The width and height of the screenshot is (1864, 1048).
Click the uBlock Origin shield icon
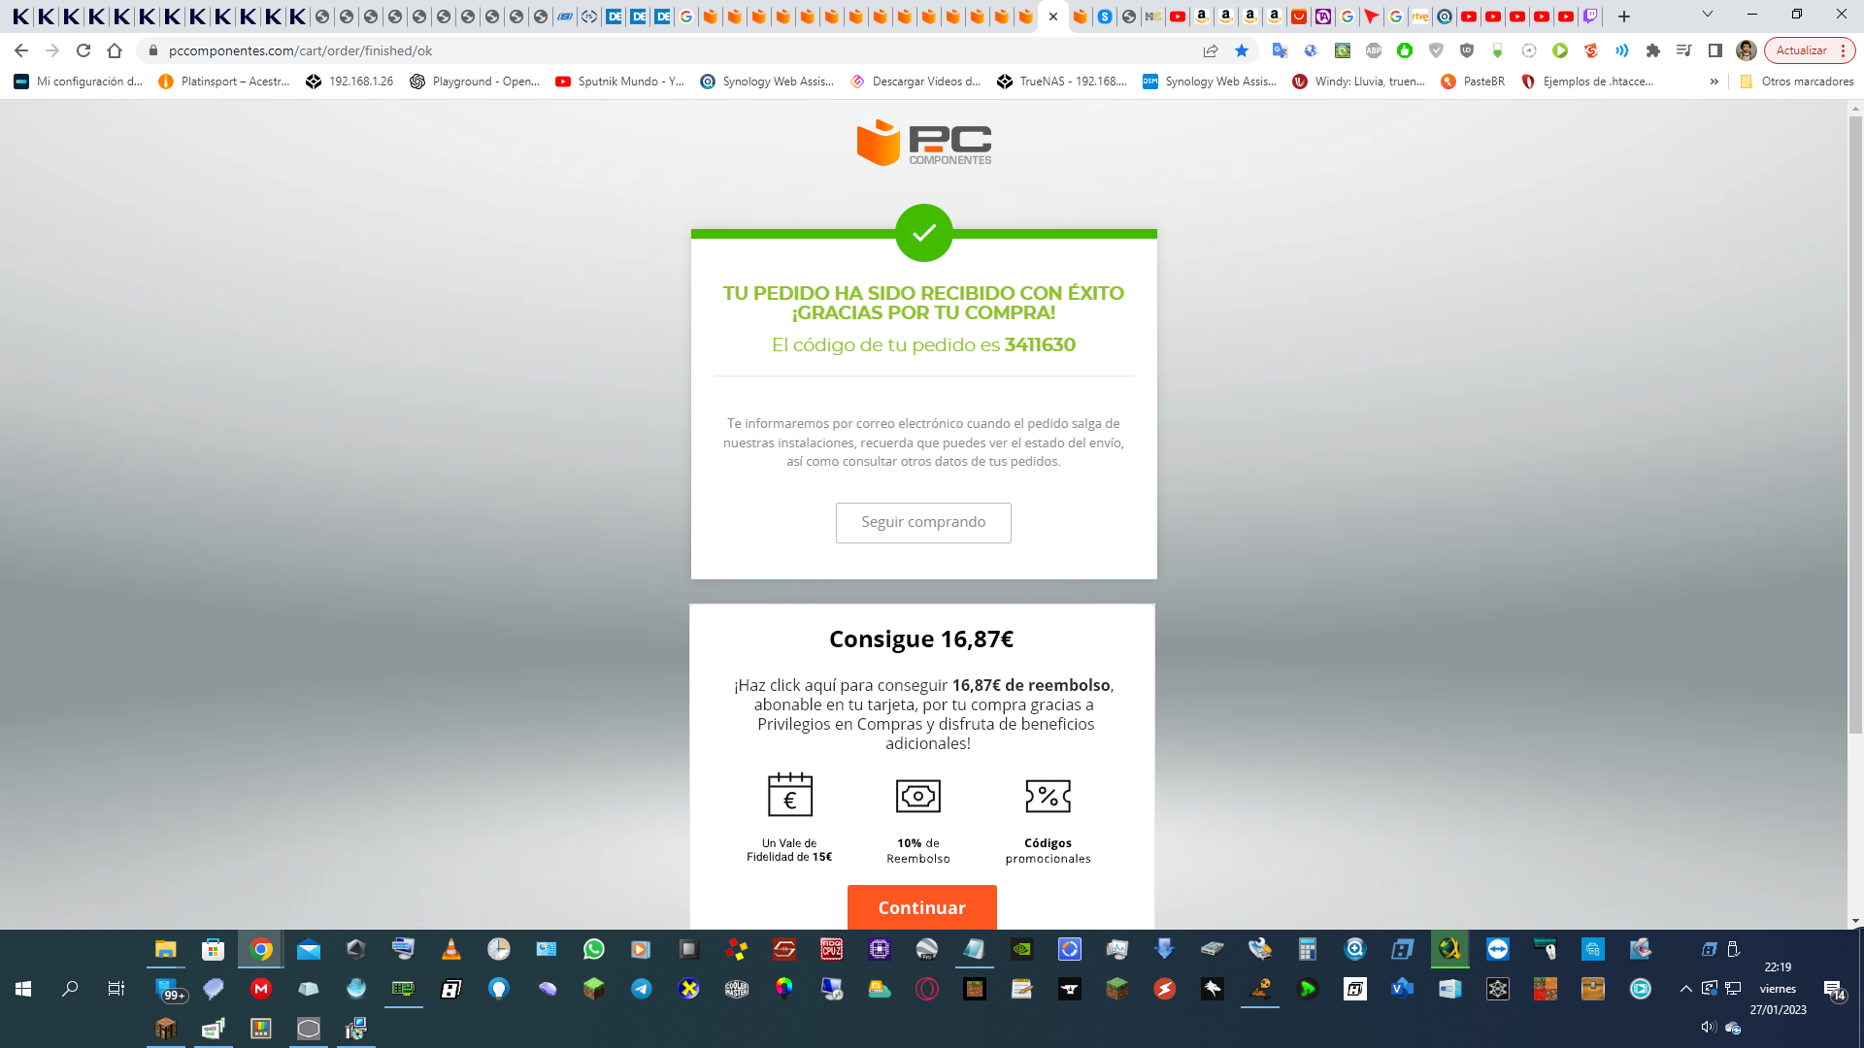coord(1466,50)
